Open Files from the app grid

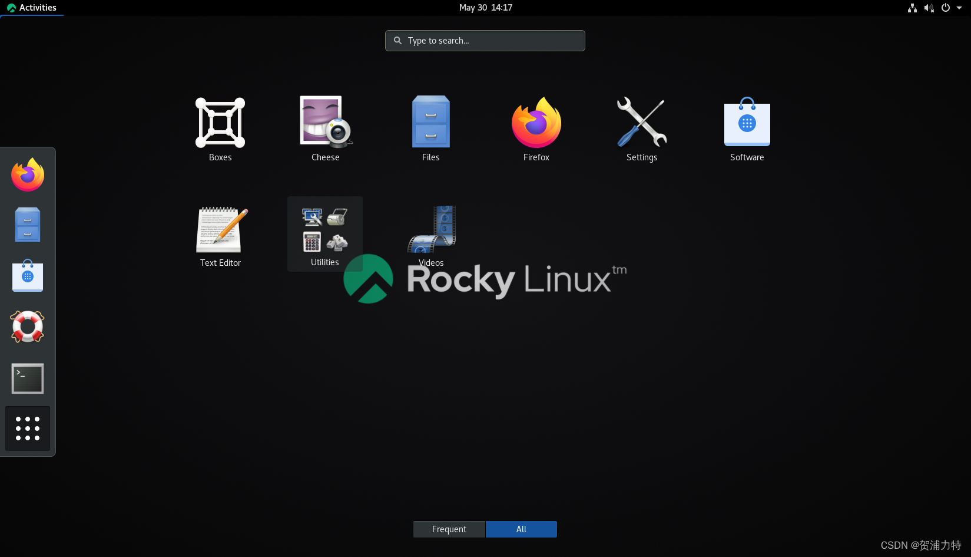click(x=430, y=129)
